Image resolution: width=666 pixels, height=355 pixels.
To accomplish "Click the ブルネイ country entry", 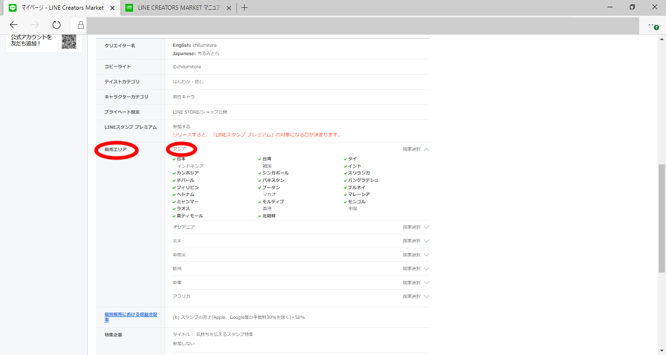I will 354,188.
